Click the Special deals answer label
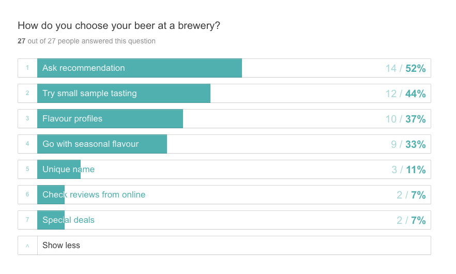The image size is (456, 274). click(68, 220)
